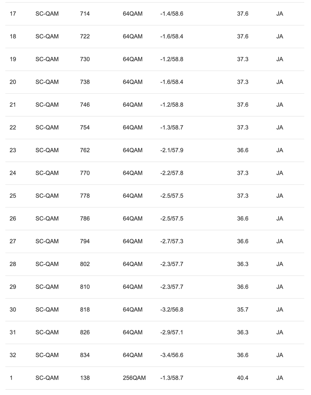Click power level -3.2/56.8 cell
The height and width of the screenshot is (395, 311).
pos(172,310)
